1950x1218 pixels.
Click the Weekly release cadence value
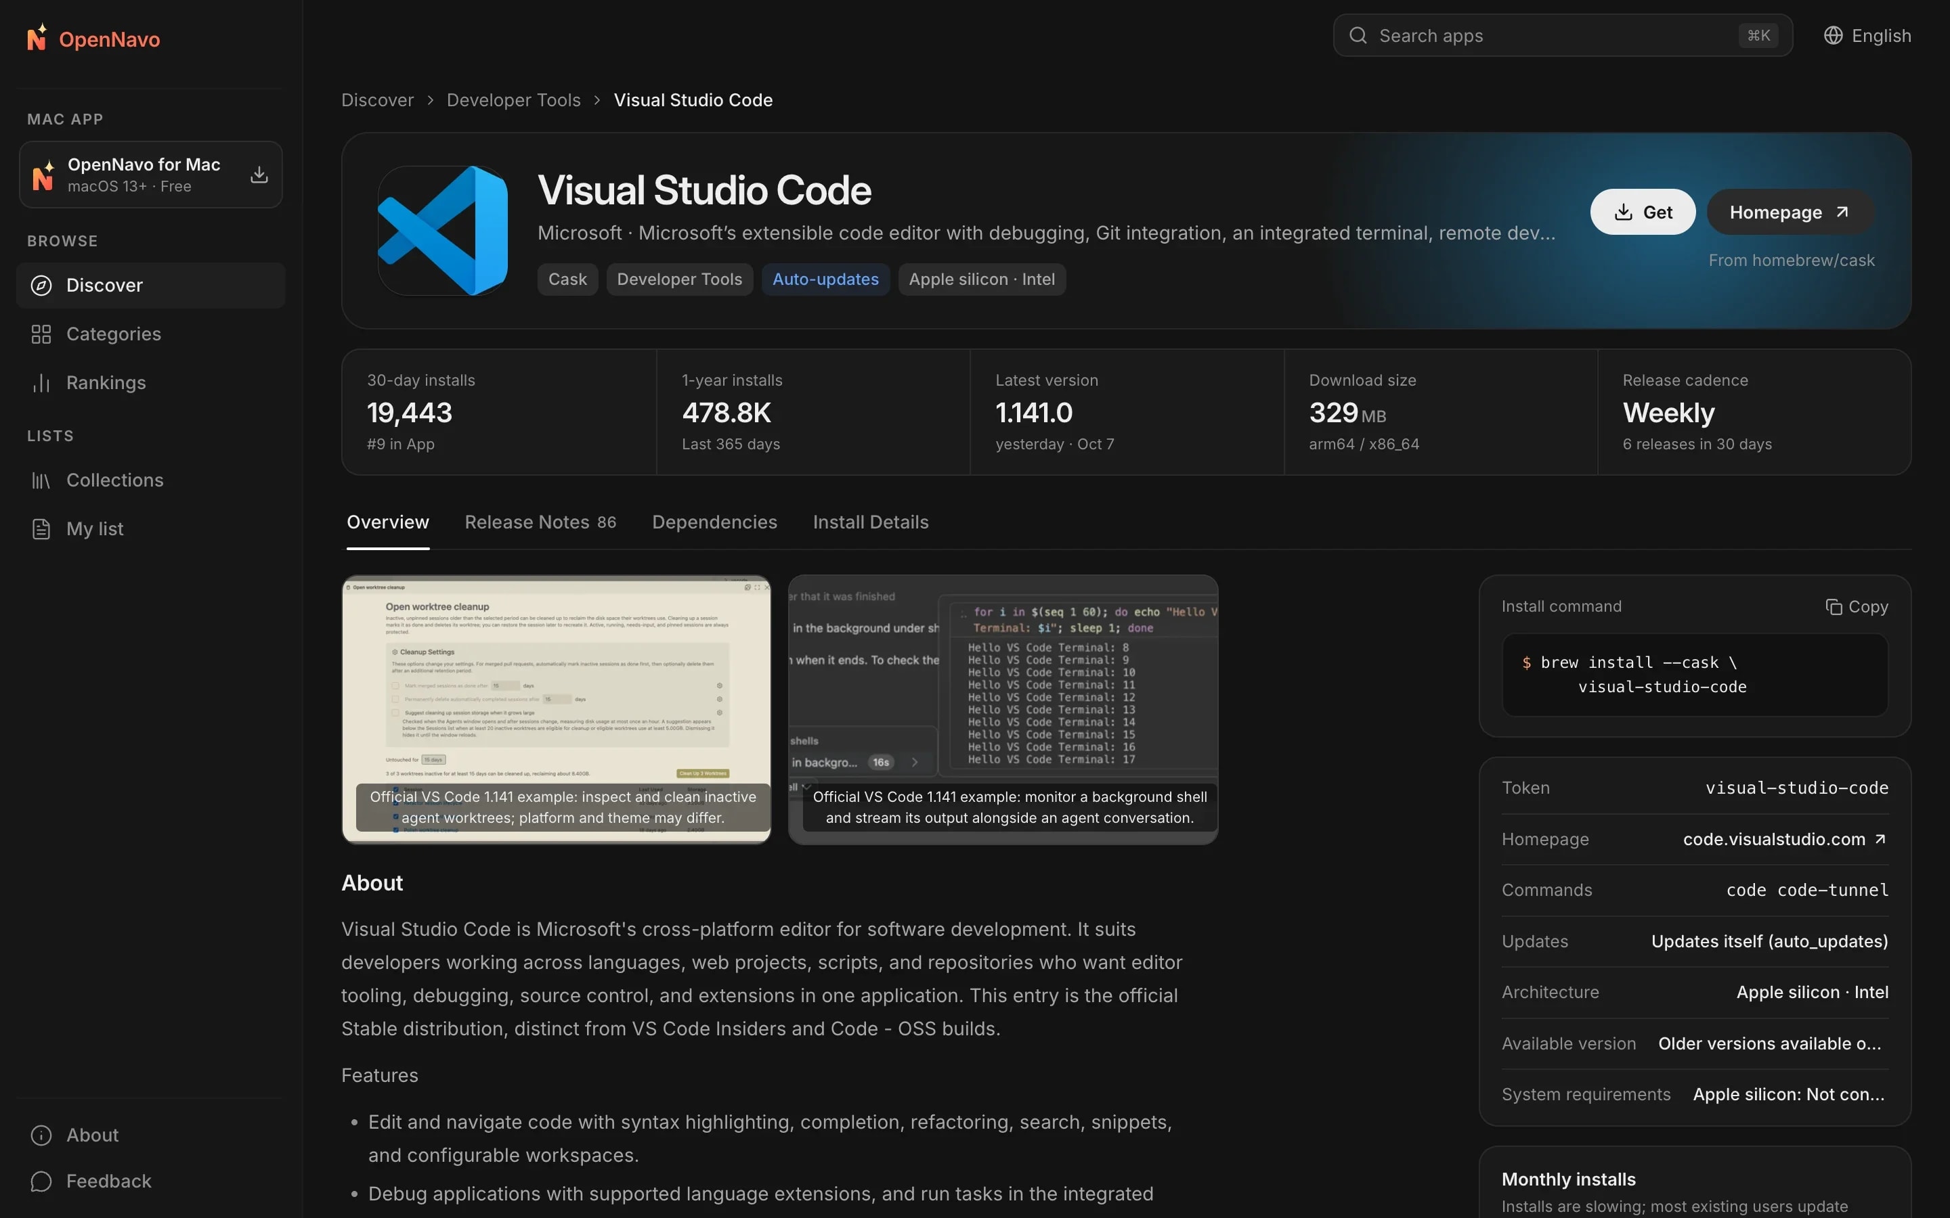pos(1668,413)
